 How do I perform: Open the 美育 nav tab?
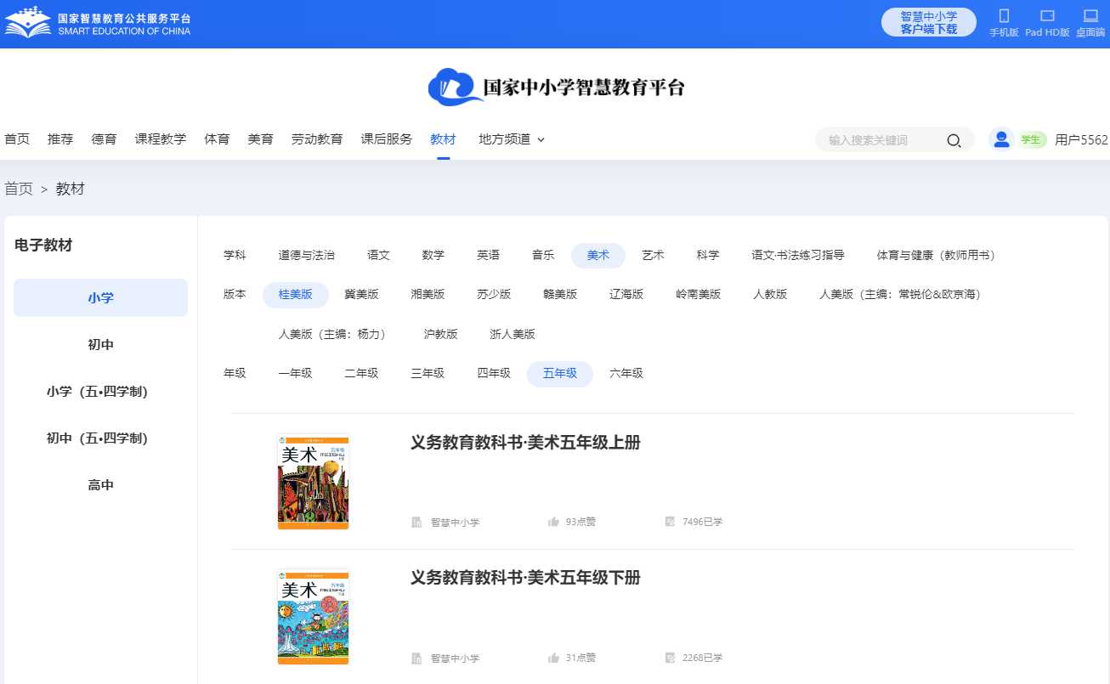pyautogui.click(x=260, y=139)
